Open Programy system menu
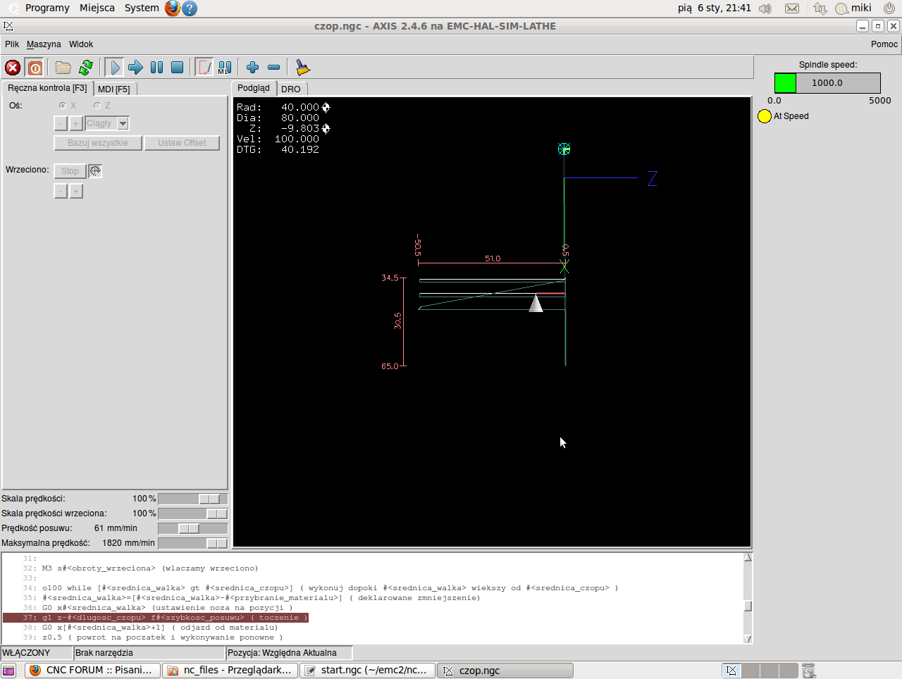The height and width of the screenshot is (679, 902). click(47, 8)
